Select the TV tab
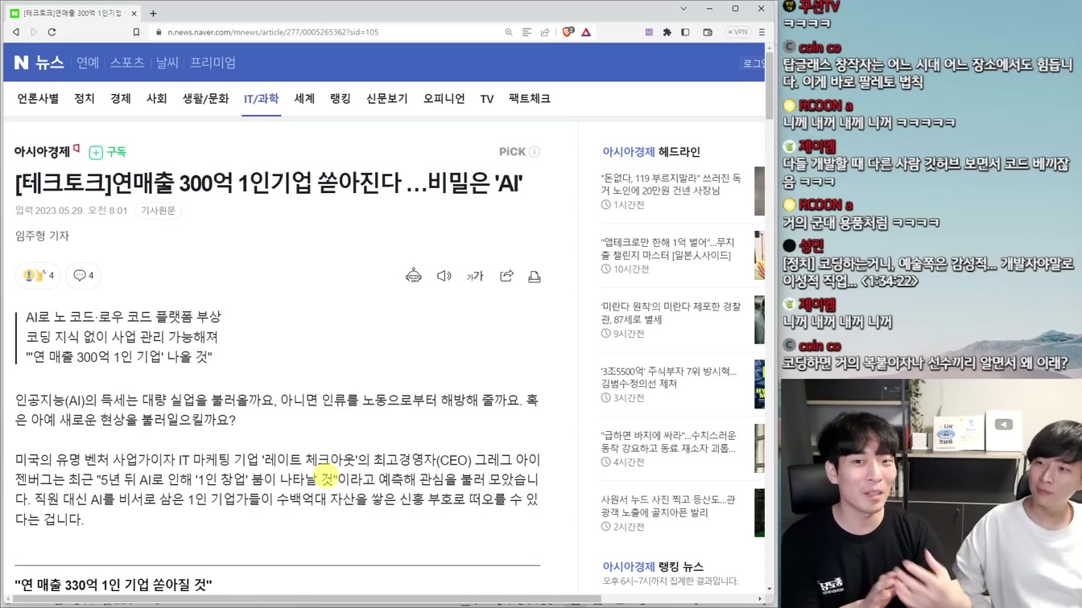 coord(487,99)
